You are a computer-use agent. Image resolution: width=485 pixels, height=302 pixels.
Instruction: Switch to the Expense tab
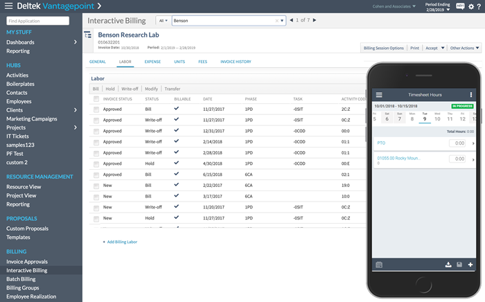(x=152, y=62)
